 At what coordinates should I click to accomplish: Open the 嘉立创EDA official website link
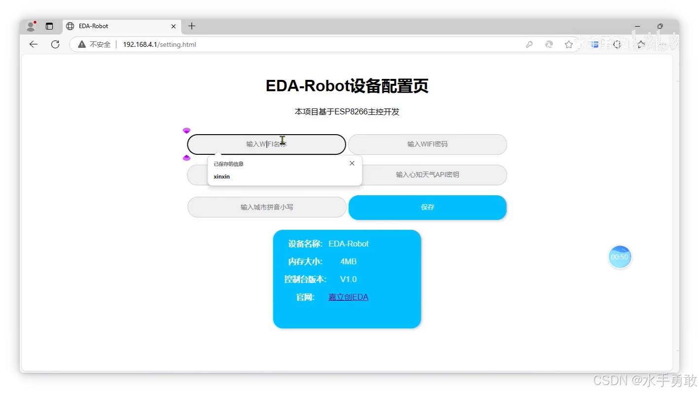pos(348,296)
